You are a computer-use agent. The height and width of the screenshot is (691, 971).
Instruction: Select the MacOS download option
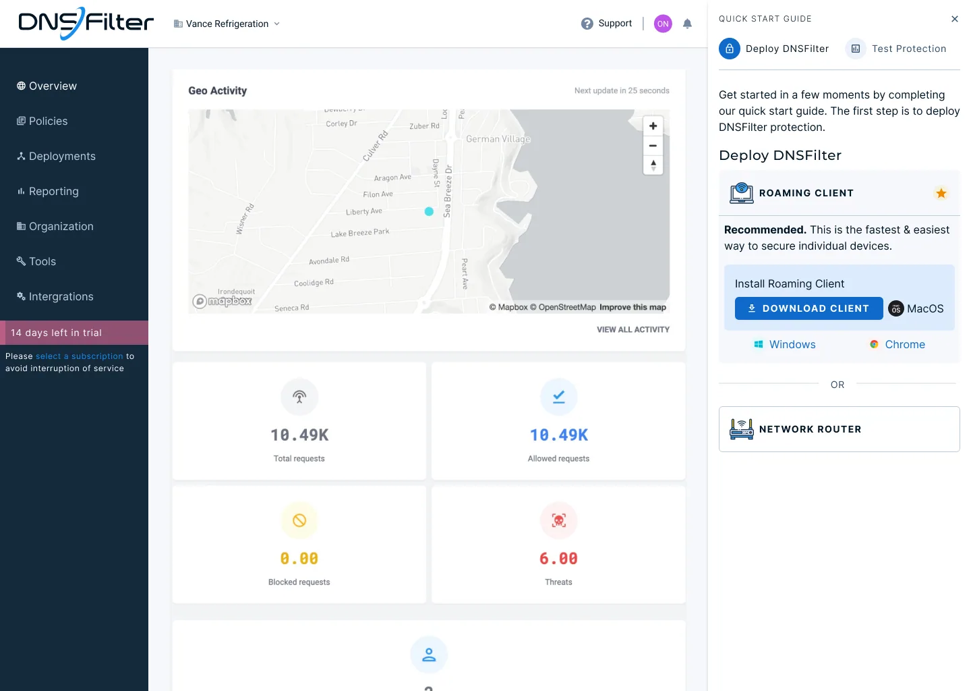(x=916, y=308)
